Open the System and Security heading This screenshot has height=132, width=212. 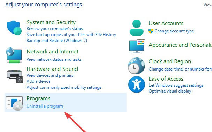[51, 22]
